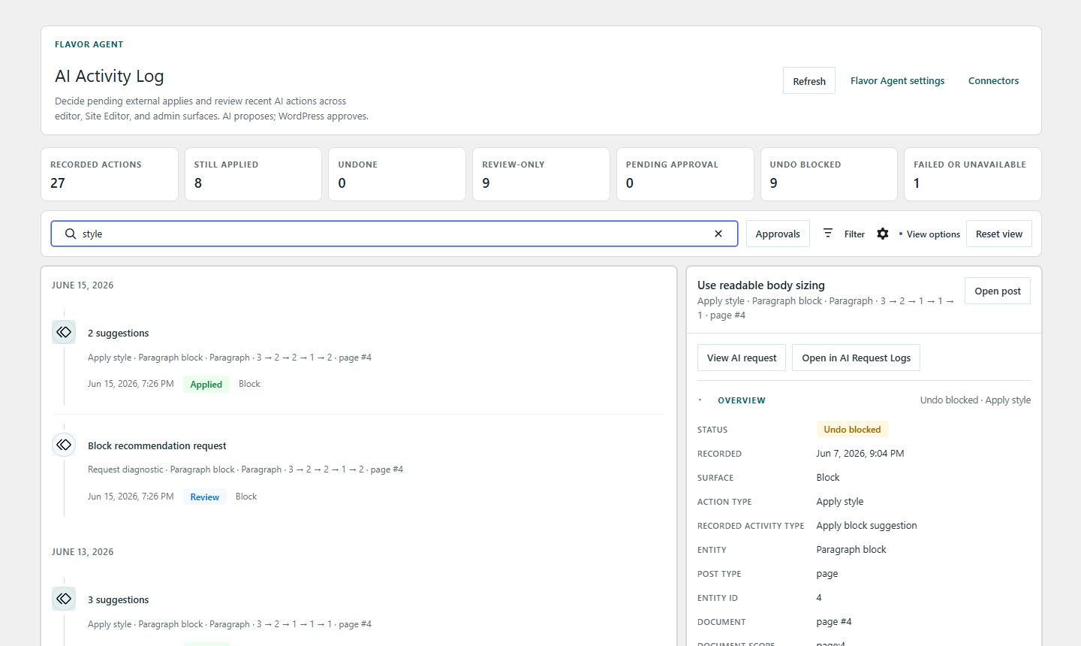
Task: Select the Still Applied 8 card
Action: click(x=253, y=174)
